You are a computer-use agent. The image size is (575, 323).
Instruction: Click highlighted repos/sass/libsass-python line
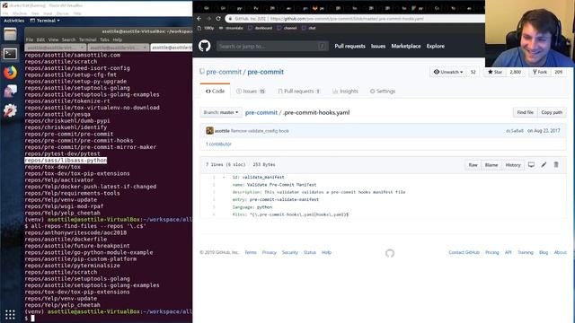pos(66,161)
